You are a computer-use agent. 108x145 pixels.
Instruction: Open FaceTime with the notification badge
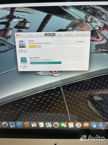click(x=63, y=125)
